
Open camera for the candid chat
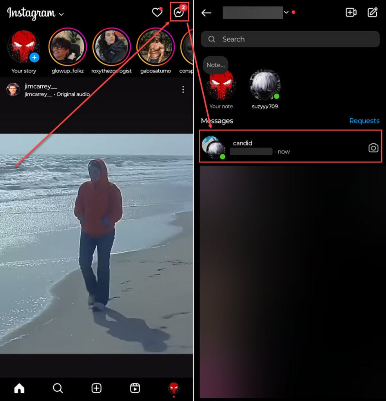(x=373, y=148)
